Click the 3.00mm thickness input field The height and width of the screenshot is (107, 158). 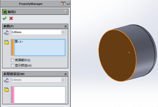pos(36,32)
